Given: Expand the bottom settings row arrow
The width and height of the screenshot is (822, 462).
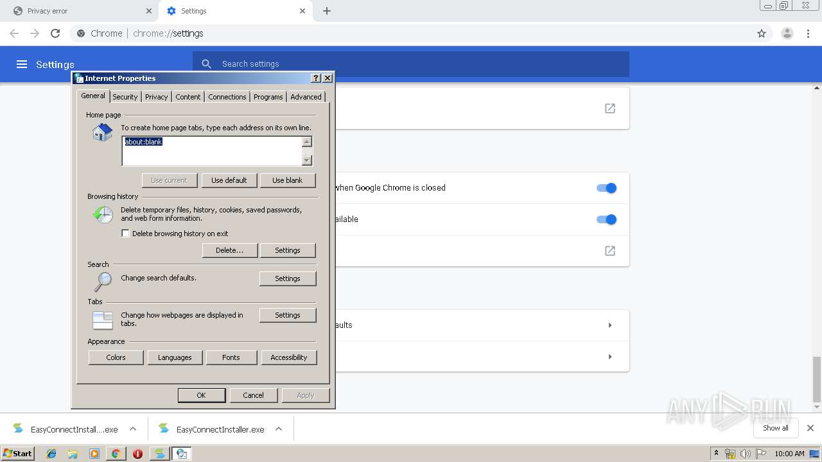Looking at the screenshot, I should [609, 357].
